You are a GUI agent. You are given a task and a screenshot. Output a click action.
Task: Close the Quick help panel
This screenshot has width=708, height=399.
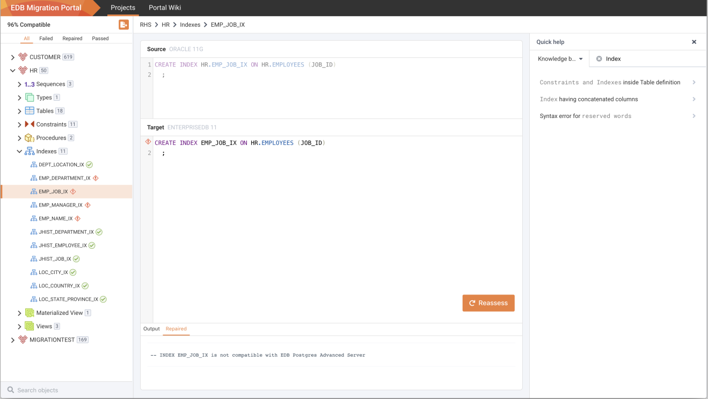(x=694, y=42)
